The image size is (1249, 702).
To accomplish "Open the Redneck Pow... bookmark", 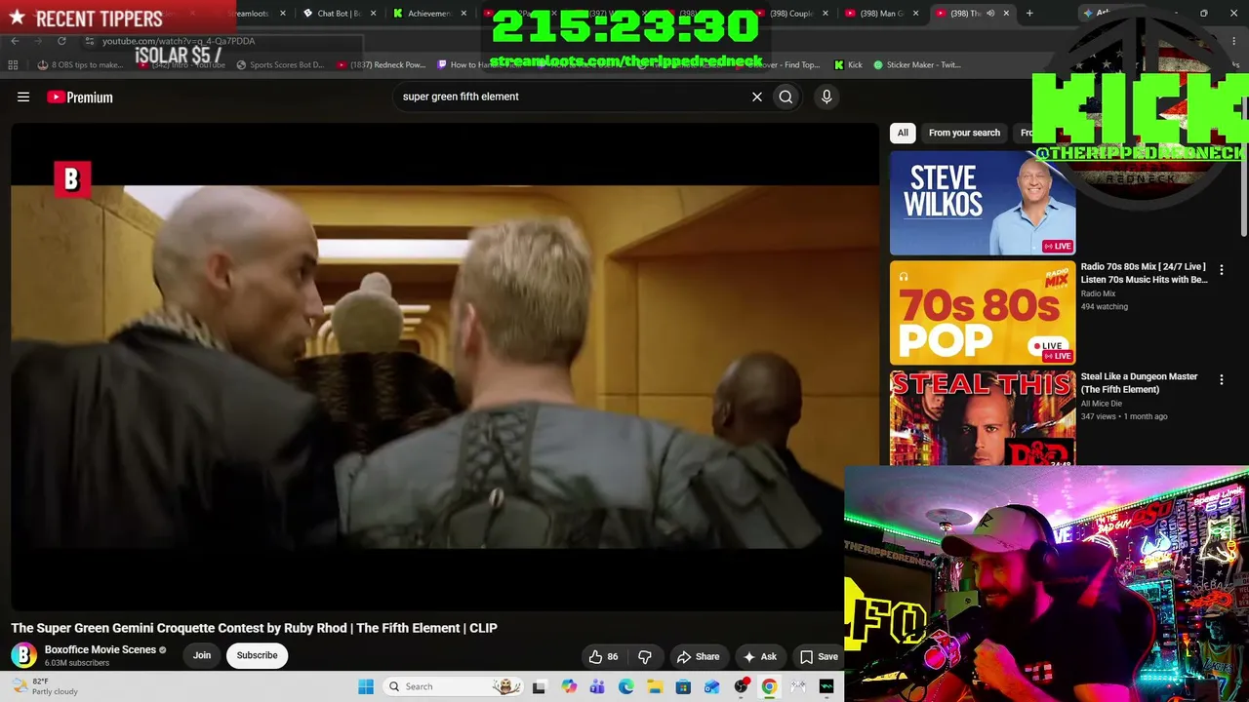I will (381, 65).
